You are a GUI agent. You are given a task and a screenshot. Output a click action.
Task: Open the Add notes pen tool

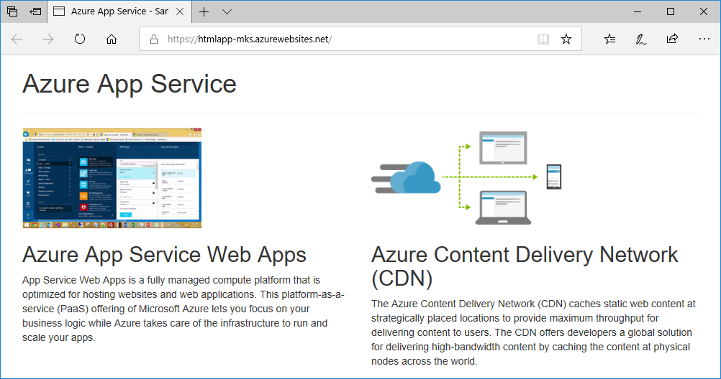click(640, 39)
